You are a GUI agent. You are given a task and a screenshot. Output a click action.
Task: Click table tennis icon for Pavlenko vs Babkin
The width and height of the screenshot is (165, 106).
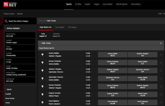click(x=42, y=62)
